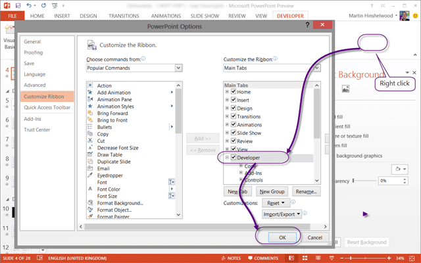
Task: Click the New Tab button
Action: point(237,191)
